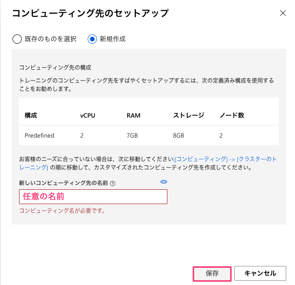Select the 既存のものを選択 radio button
The width and height of the screenshot is (295, 285).
[17, 39]
